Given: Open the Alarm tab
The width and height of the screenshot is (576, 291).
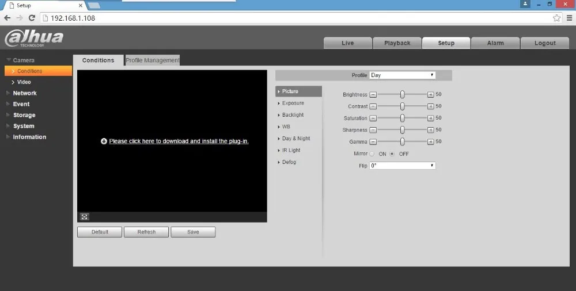Looking at the screenshot, I should pos(495,43).
